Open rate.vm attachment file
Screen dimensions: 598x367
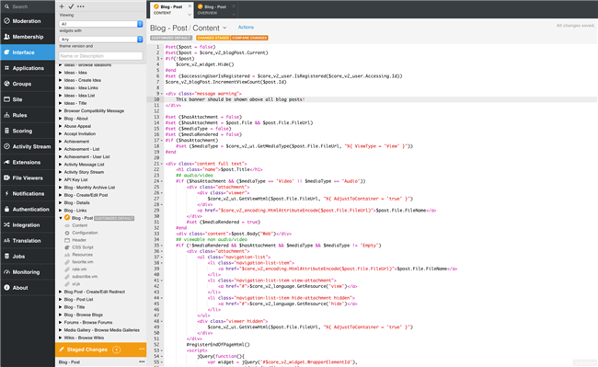pyautogui.click(x=79, y=270)
